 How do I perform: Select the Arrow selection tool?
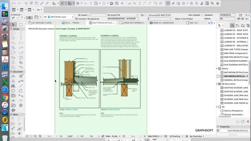(13, 24)
